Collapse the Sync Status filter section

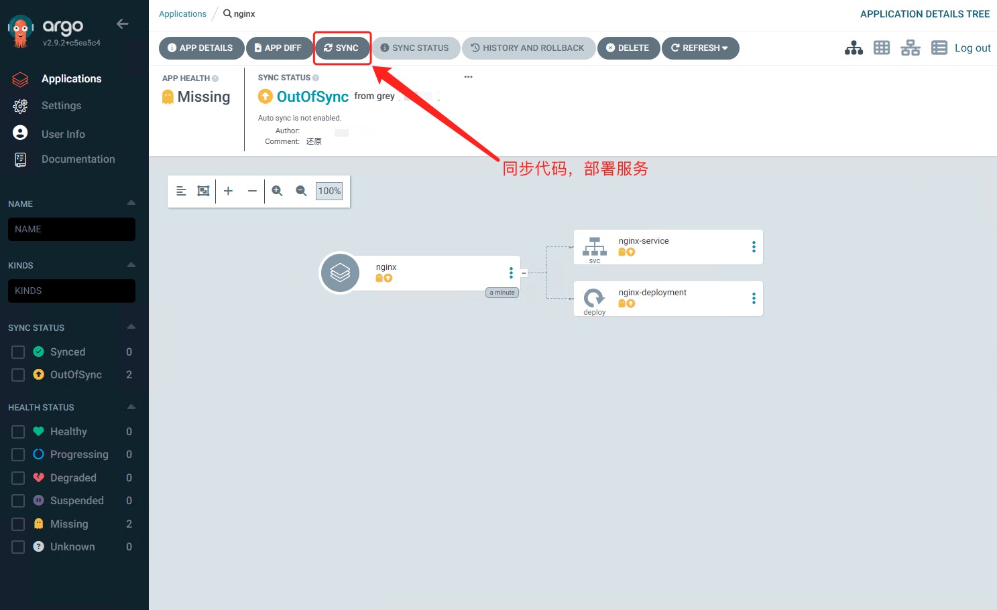(x=131, y=327)
